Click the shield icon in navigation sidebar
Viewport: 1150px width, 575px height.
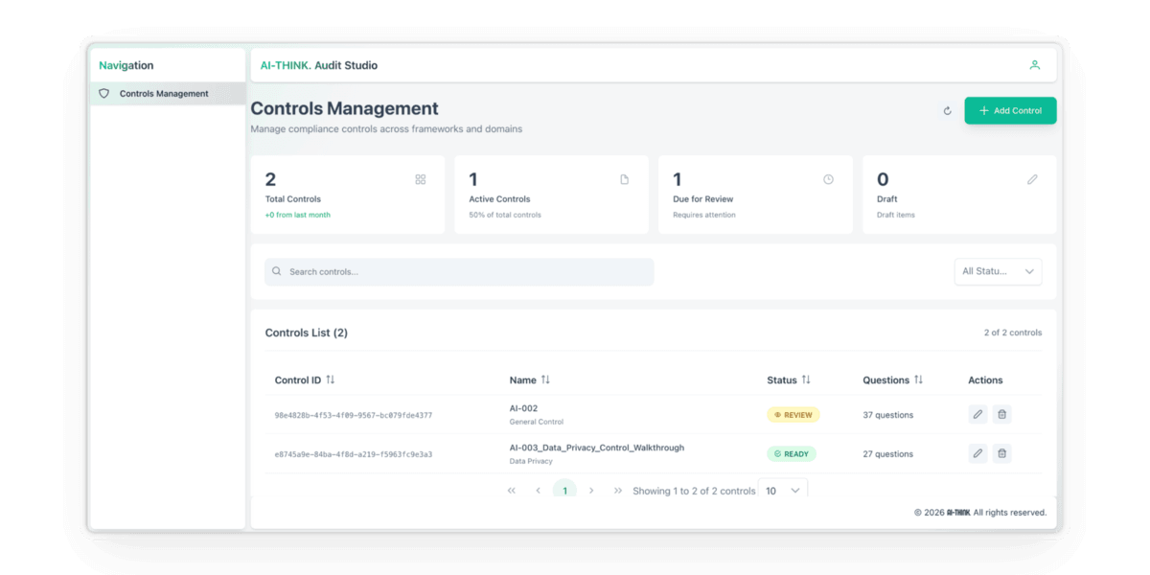coord(104,94)
